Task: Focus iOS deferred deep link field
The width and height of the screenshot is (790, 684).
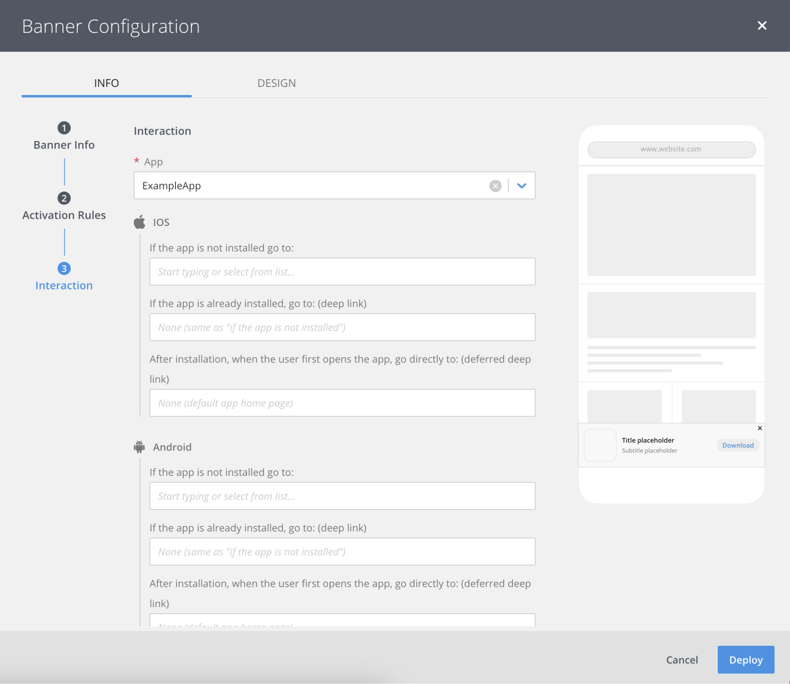Action: pos(342,403)
